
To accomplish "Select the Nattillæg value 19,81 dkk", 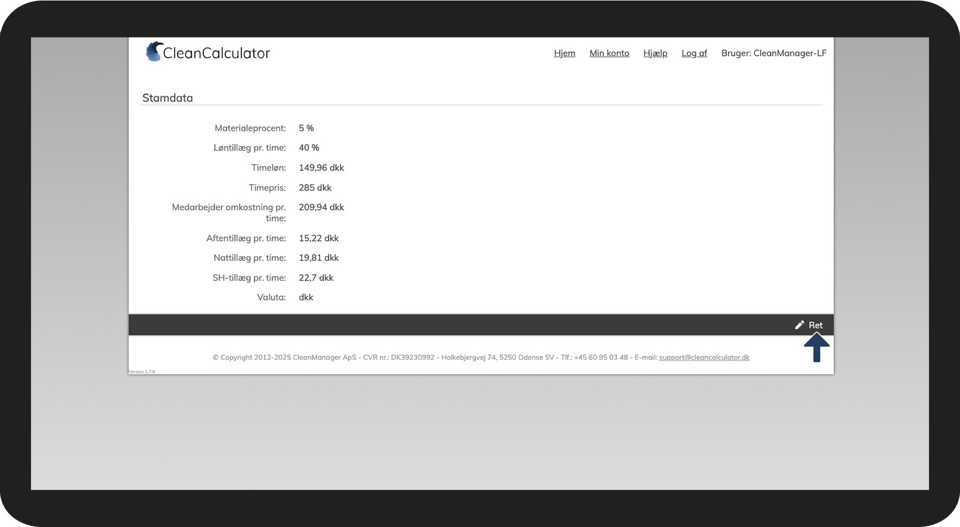I will tap(318, 258).
